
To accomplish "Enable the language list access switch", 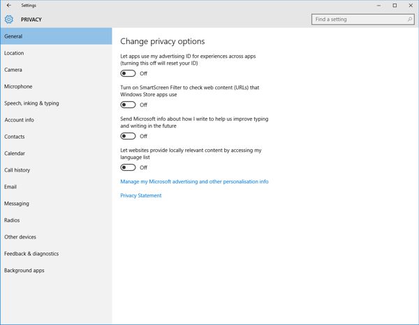I will click(x=128, y=167).
